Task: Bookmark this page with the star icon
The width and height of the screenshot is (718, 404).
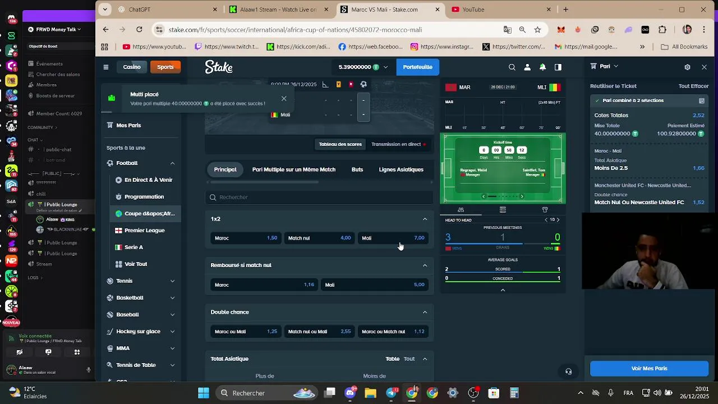Action: [x=537, y=30]
